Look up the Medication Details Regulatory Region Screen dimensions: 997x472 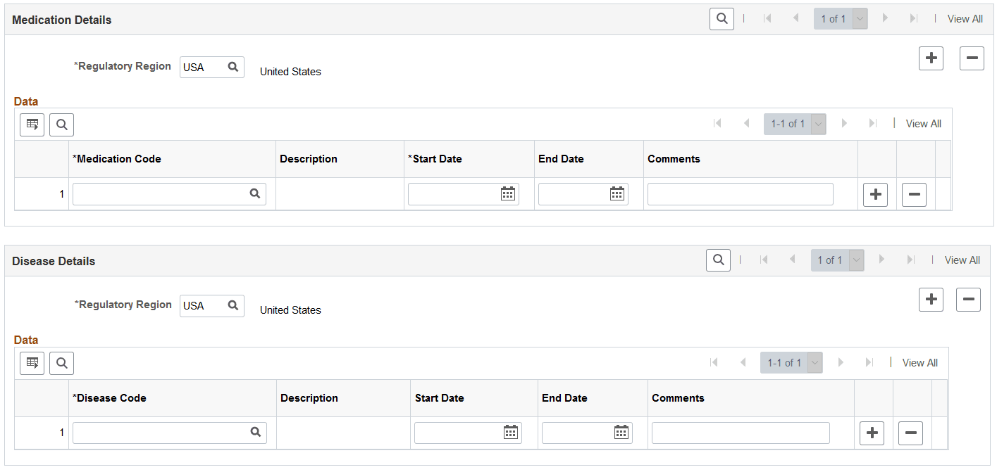tap(233, 67)
